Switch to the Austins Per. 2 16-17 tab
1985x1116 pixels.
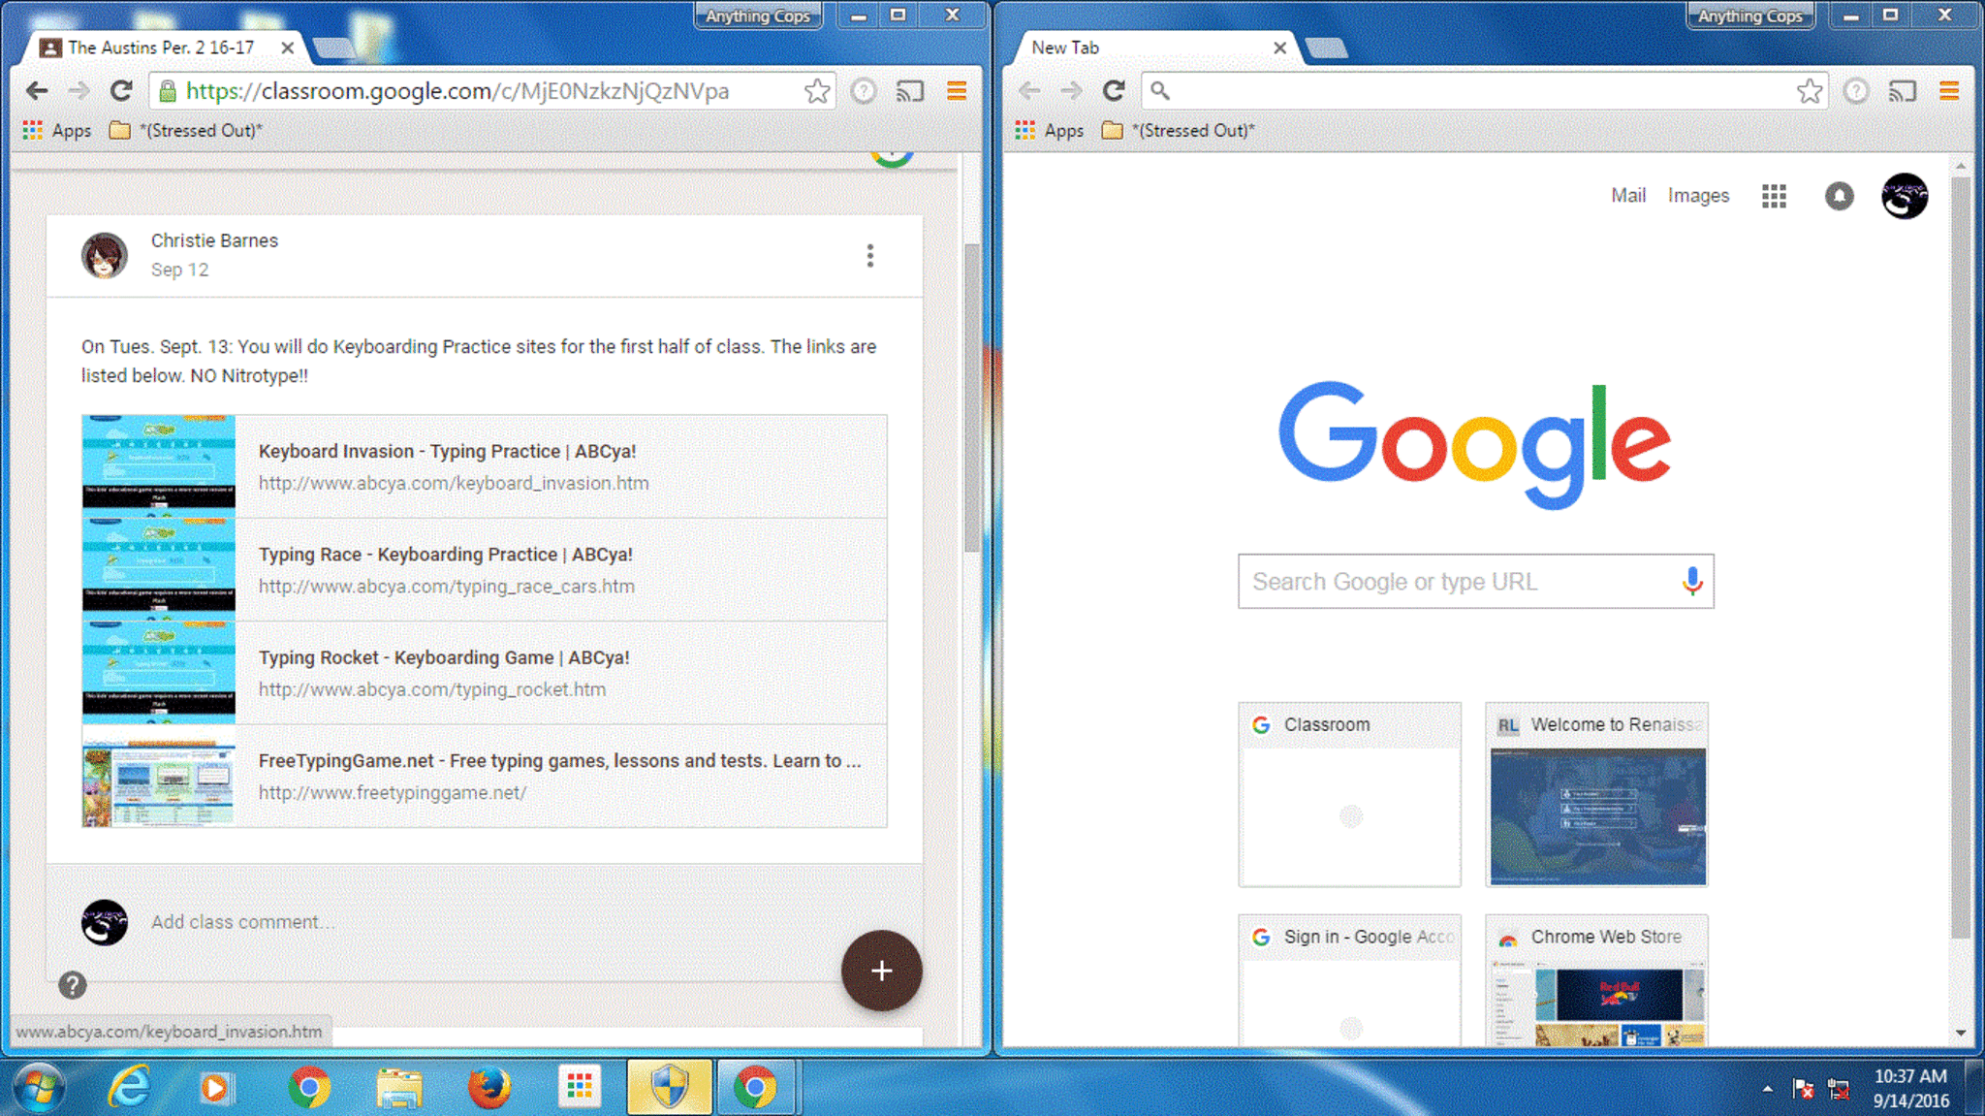coord(160,48)
